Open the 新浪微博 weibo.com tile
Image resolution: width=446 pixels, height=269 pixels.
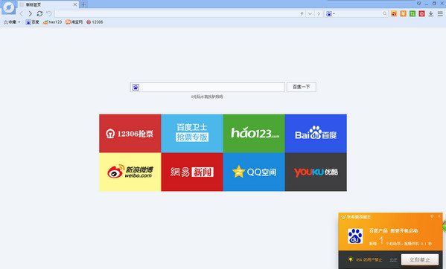pyautogui.click(x=130, y=172)
